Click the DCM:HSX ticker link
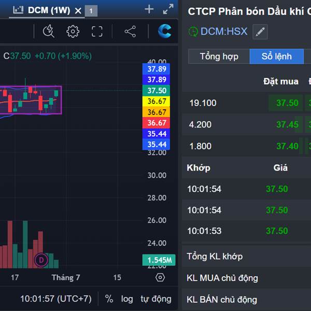The height and width of the screenshot is (311, 311). (224, 31)
